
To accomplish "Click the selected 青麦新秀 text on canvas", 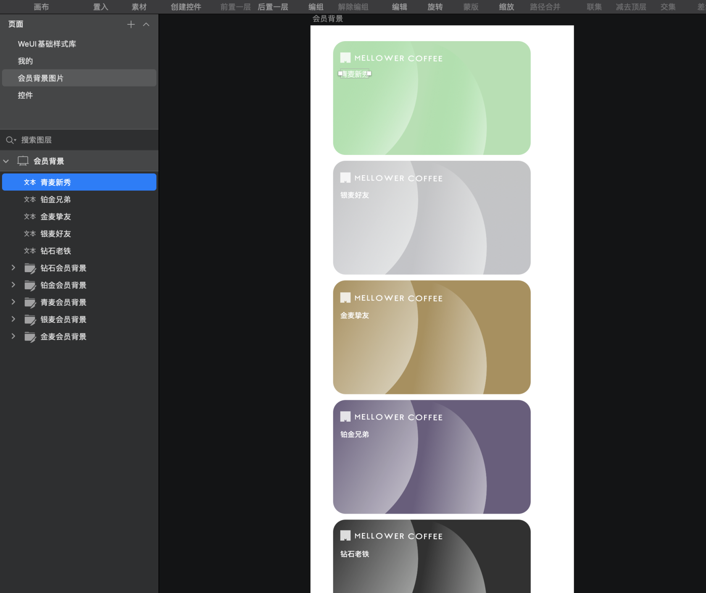I will pos(355,74).
